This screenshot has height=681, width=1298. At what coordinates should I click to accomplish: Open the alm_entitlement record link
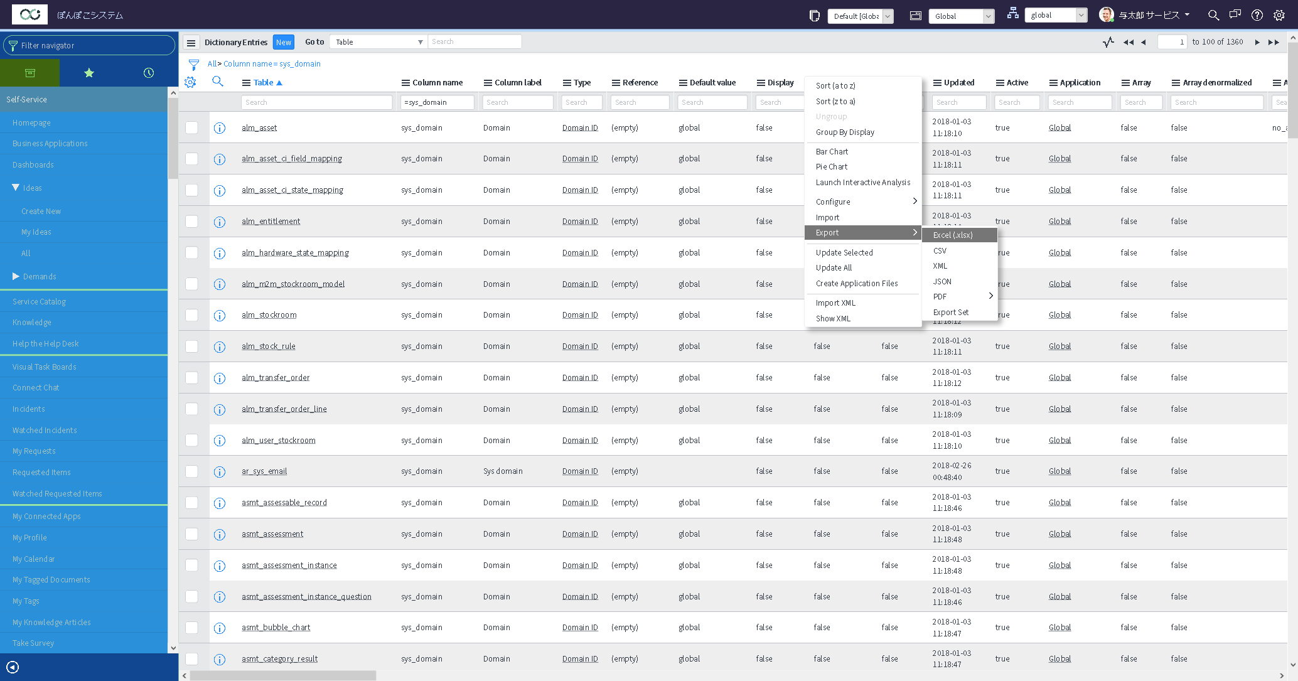click(x=271, y=221)
